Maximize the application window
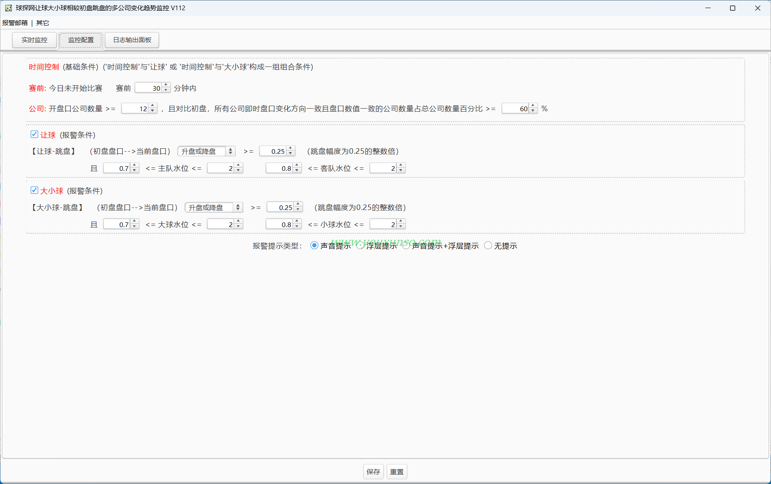Viewport: 771px width, 484px height. [733, 8]
